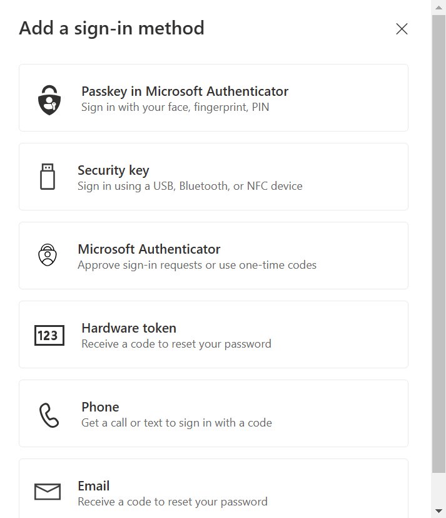This screenshot has height=518, width=446.
Task: Click the USB security key icon
Action: pyautogui.click(x=48, y=177)
